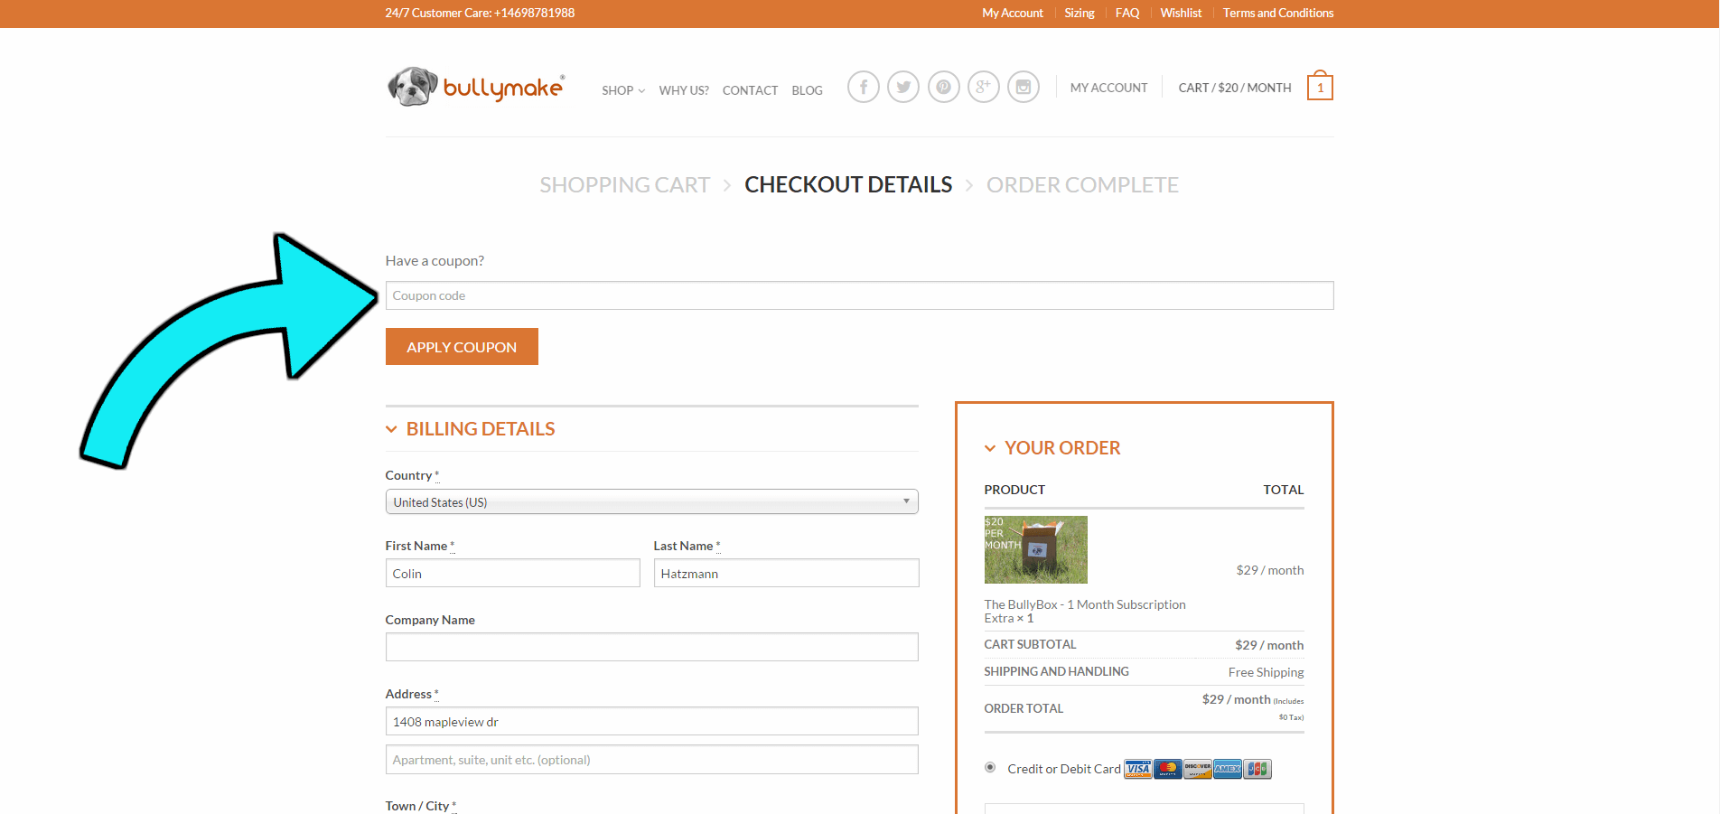1720x814 pixels.
Task: Open the FAQ link
Action: point(1126,13)
